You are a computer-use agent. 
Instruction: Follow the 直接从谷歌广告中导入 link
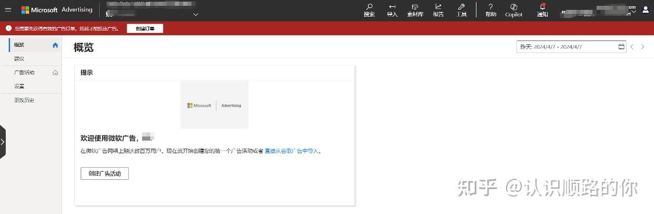[292, 152]
